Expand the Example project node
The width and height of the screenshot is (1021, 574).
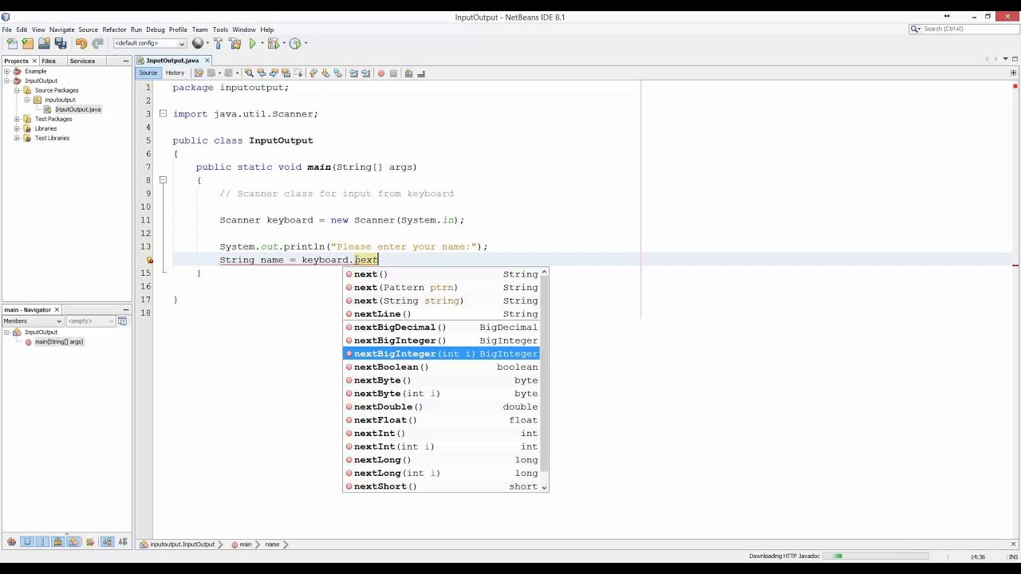coord(6,71)
